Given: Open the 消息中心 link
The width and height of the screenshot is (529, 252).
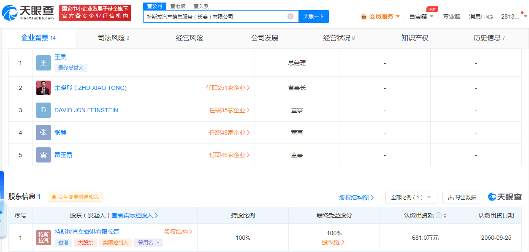Looking at the screenshot, I should [481, 16].
